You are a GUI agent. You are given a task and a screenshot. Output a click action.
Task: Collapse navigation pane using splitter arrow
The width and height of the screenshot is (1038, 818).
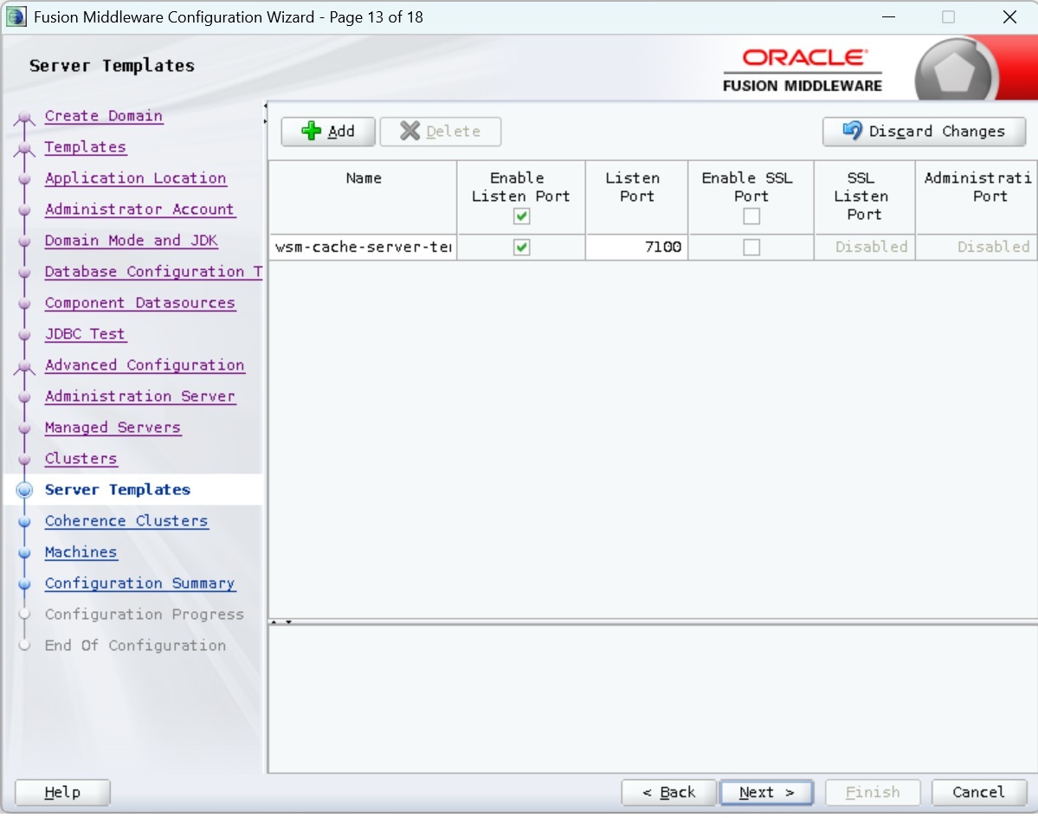point(265,106)
